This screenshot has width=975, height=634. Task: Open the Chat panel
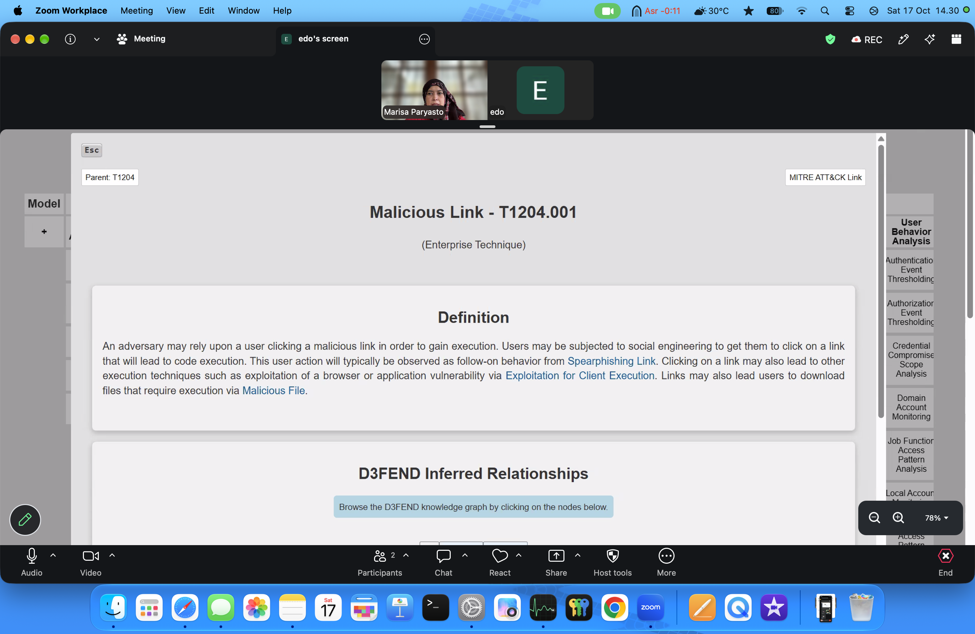(x=443, y=563)
